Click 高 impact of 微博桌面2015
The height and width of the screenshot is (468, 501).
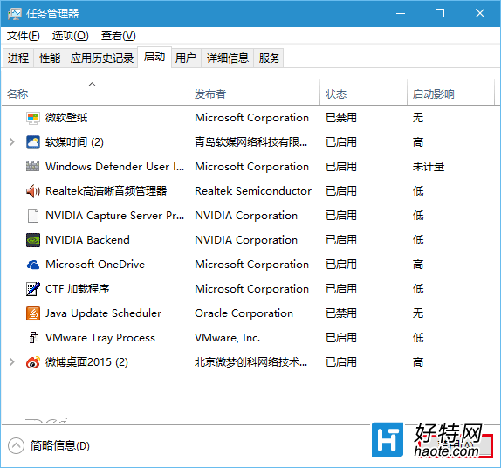[418, 362]
